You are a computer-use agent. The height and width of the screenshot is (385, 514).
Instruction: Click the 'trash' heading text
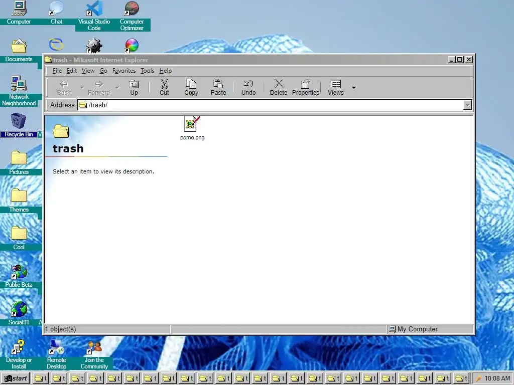68,148
